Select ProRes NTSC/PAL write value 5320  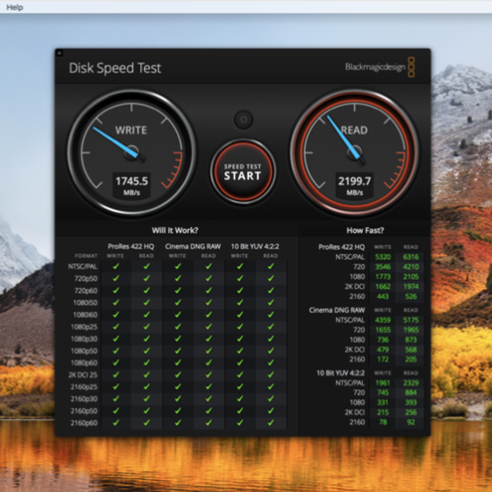click(383, 257)
